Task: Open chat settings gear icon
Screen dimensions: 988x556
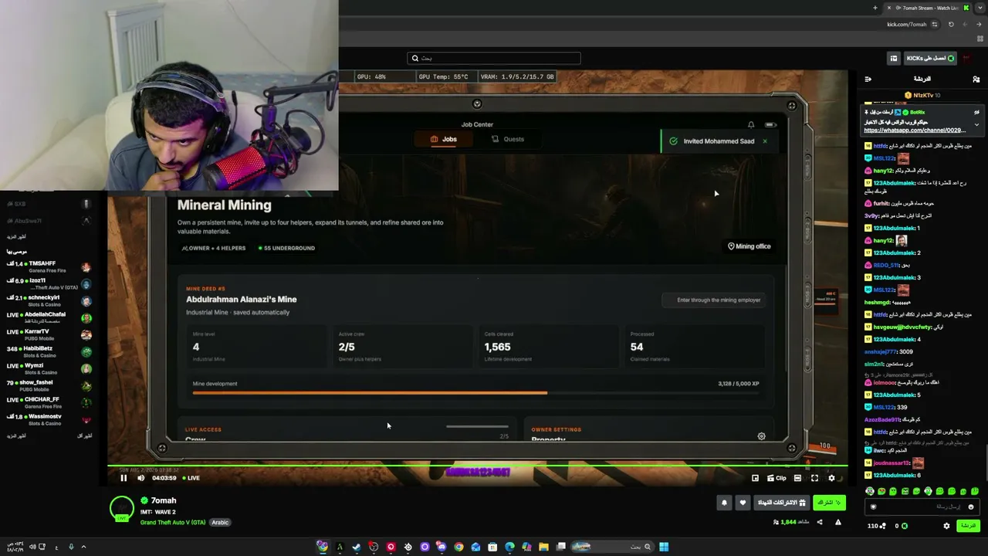Action: (x=946, y=526)
